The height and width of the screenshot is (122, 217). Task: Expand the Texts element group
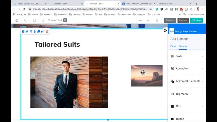(187, 56)
